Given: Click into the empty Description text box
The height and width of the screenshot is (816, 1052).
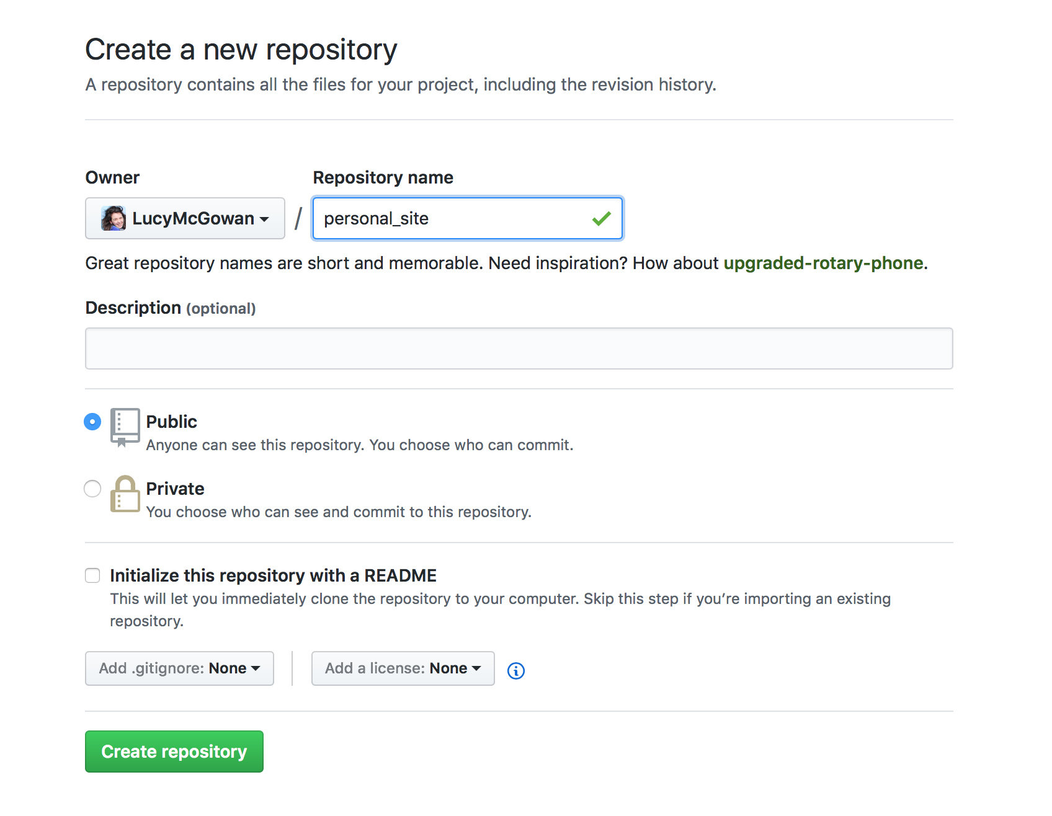Looking at the screenshot, I should tap(519, 348).
